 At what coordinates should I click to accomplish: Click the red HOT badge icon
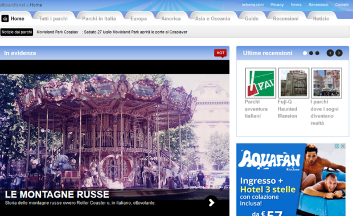tap(220, 53)
